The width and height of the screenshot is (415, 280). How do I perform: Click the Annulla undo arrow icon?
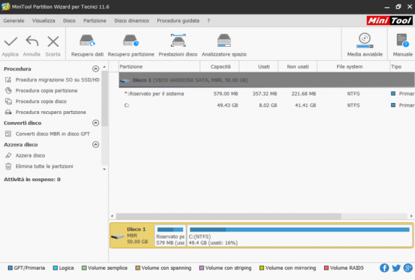tap(32, 41)
